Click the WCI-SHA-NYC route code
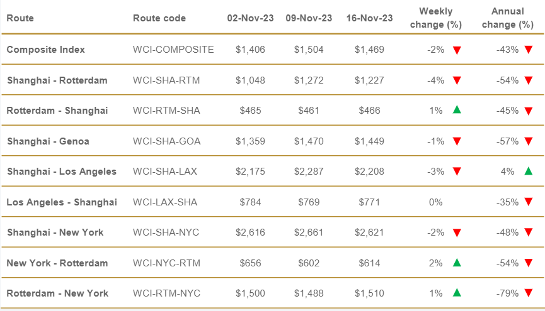 [x=166, y=232]
